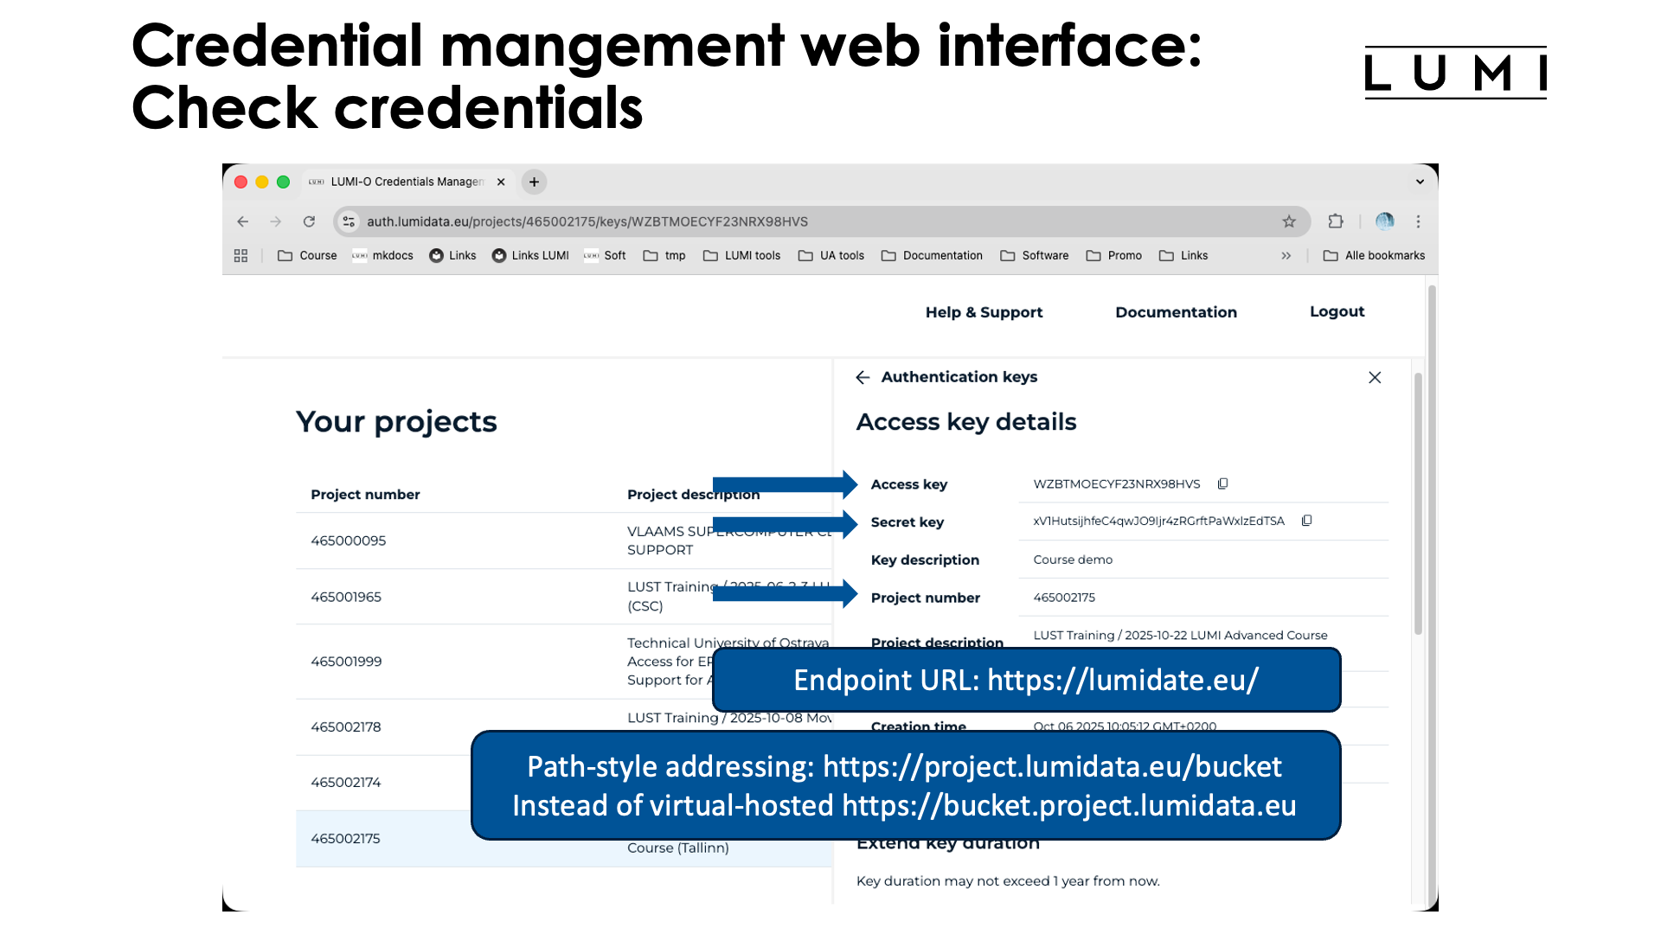Open the browser profile avatar

tap(1384, 221)
